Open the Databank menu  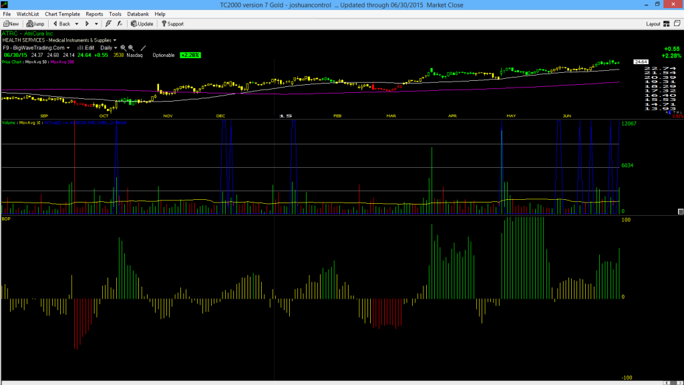click(x=138, y=14)
